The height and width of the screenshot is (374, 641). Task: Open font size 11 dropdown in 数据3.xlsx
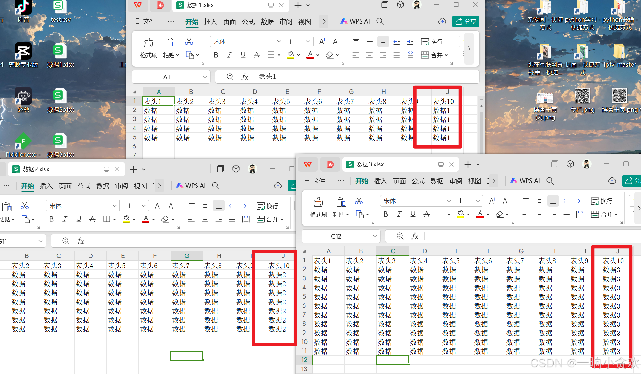point(478,201)
